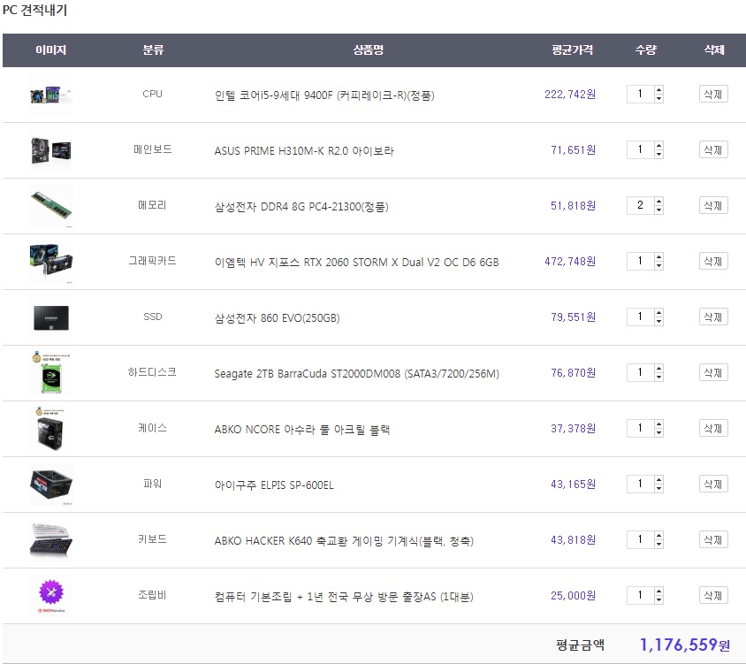Increase graphics card quantity using up arrow
This screenshot has height=664, width=746.
658,257
